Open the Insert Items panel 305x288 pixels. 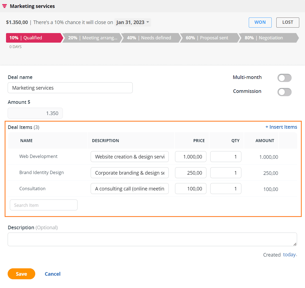tap(281, 127)
